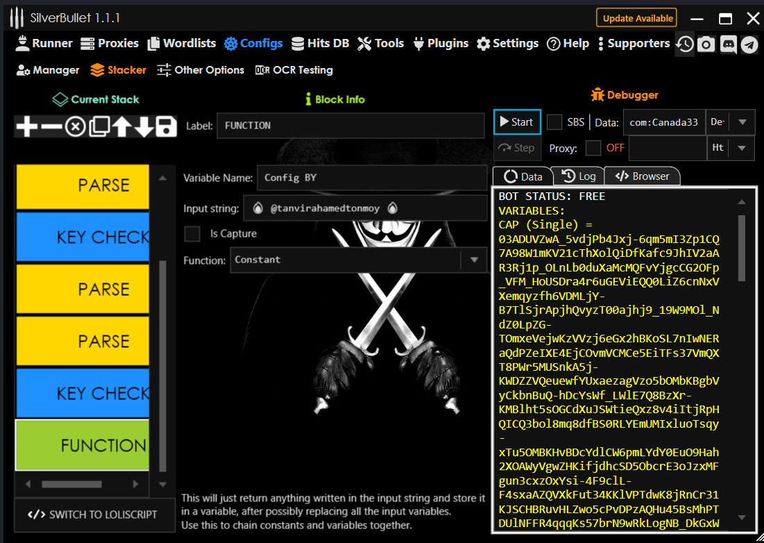764x543 pixels.
Task: Open OCR Testing sub-tab
Action: point(294,70)
